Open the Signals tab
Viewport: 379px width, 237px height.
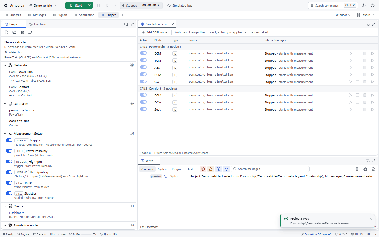pos(60,15)
